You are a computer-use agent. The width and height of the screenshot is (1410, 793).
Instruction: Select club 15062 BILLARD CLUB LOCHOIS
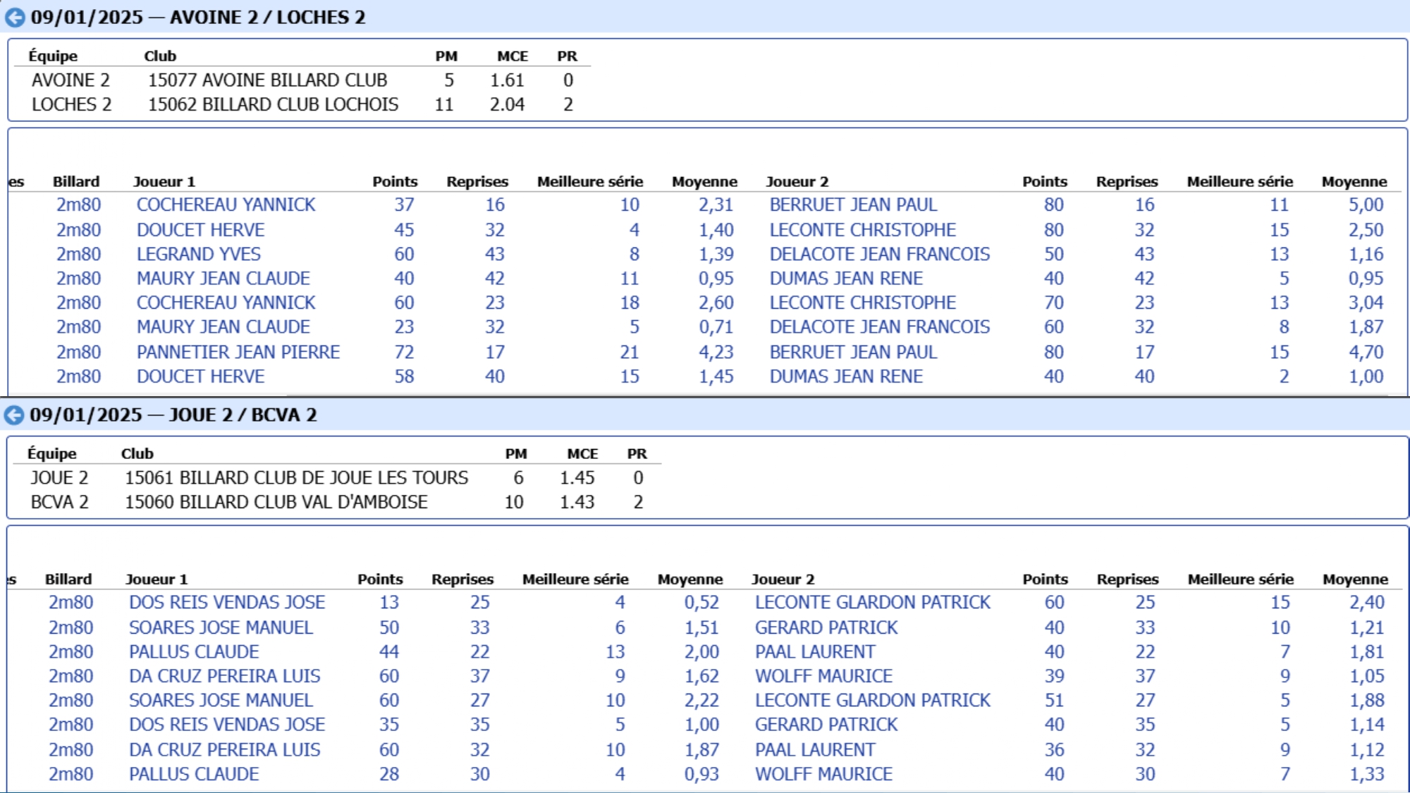pyautogui.click(x=273, y=104)
